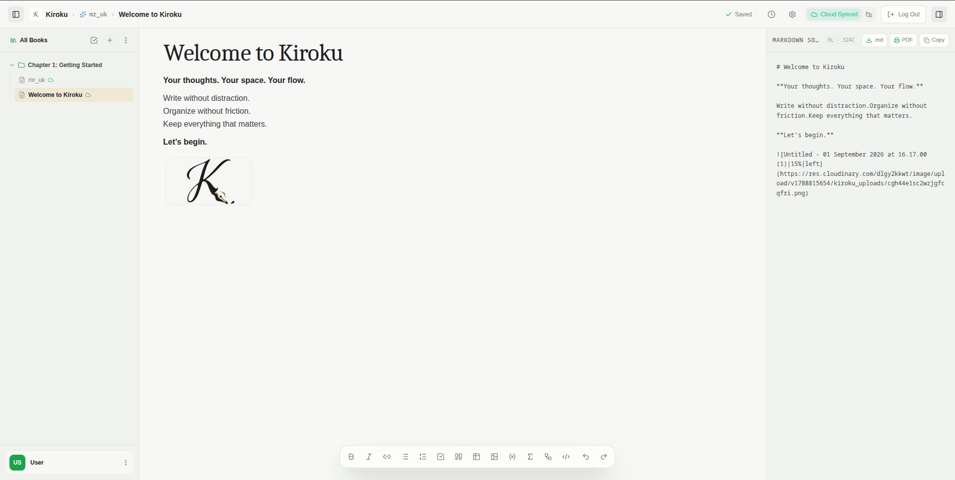955x480 pixels.
Task: Toggle bold formatting in the bottom toolbar
Action: [x=351, y=457]
